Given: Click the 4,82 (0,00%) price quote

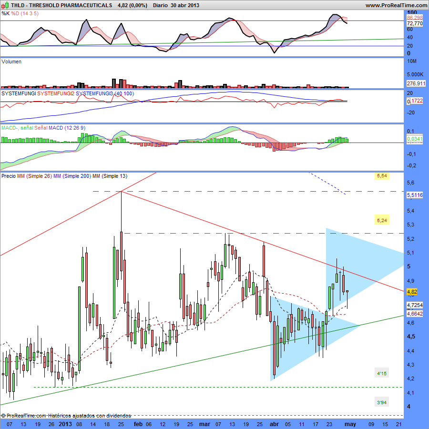Looking at the screenshot, I should (x=133, y=5).
